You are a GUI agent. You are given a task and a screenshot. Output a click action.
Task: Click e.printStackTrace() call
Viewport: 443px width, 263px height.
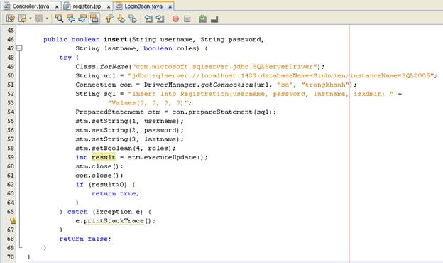(x=115, y=220)
